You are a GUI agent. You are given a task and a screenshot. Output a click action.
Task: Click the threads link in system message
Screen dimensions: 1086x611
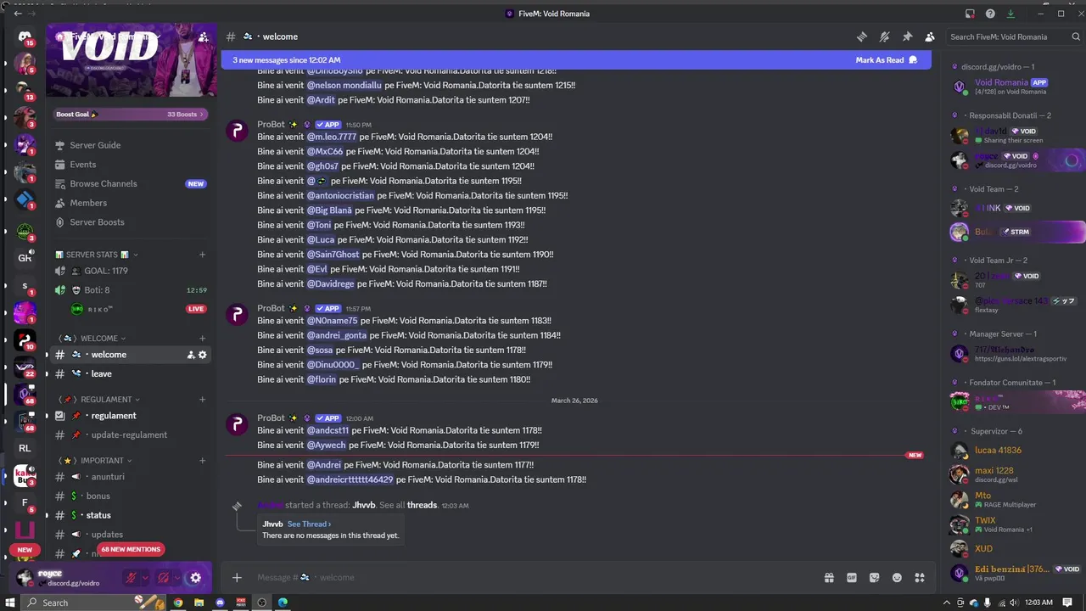pos(422,505)
